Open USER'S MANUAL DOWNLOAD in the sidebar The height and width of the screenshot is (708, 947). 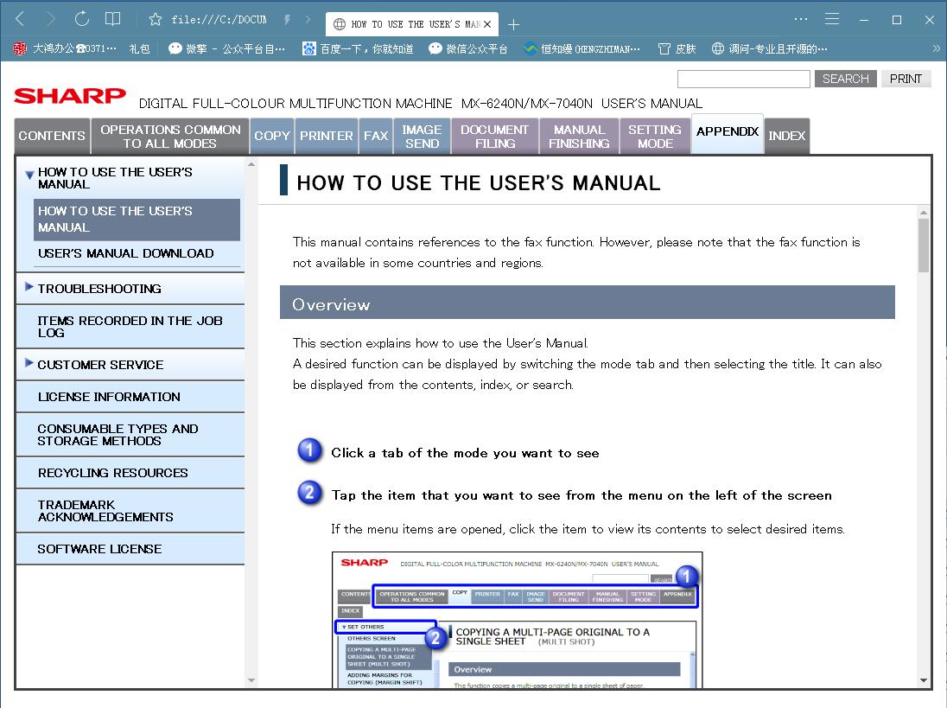point(125,253)
